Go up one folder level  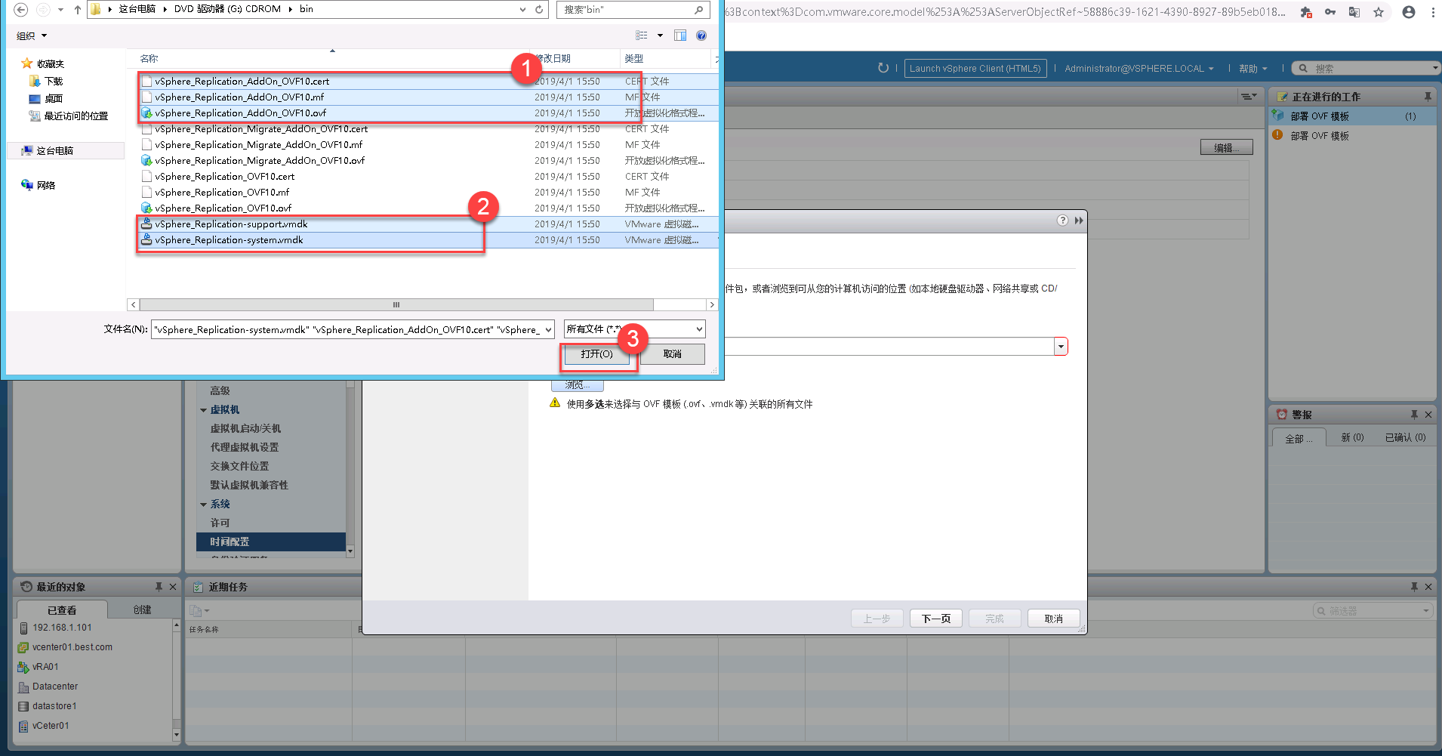point(77,10)
